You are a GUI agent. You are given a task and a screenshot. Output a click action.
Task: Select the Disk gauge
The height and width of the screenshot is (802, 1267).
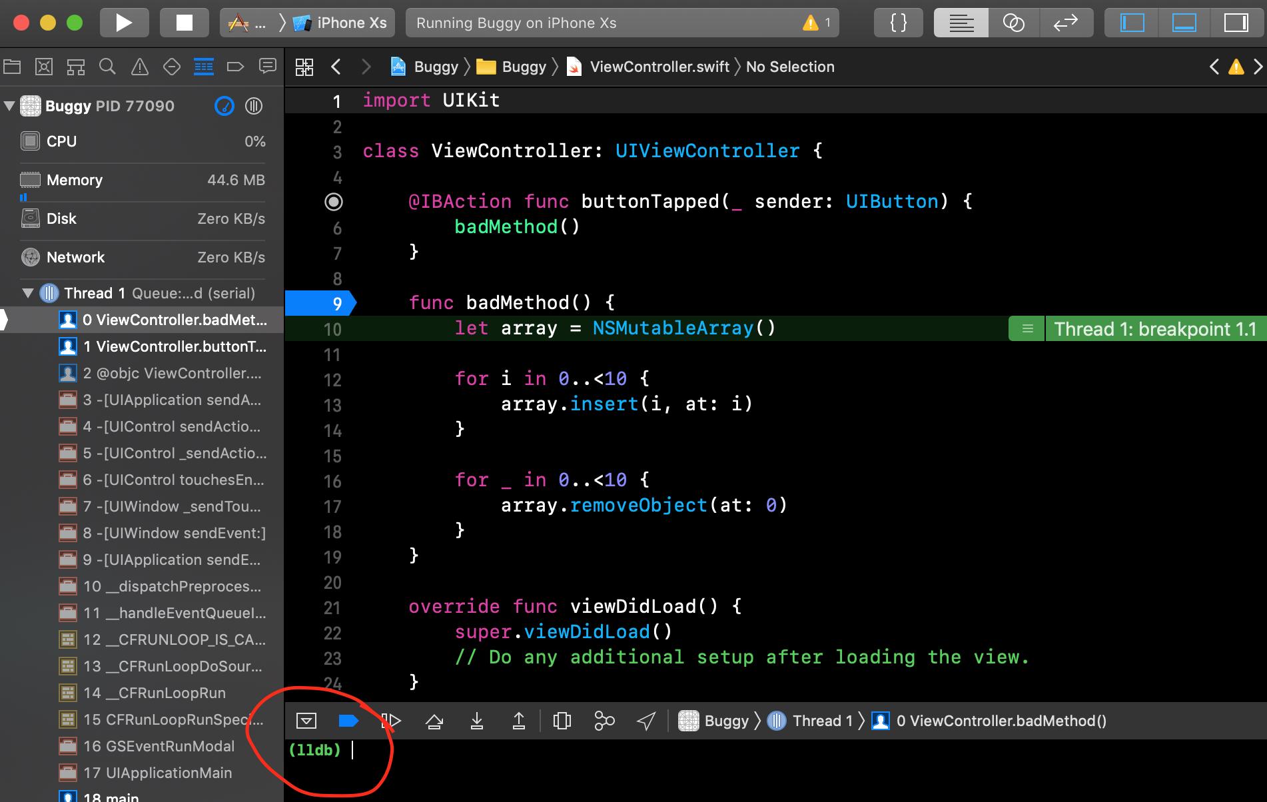point(143,218)
